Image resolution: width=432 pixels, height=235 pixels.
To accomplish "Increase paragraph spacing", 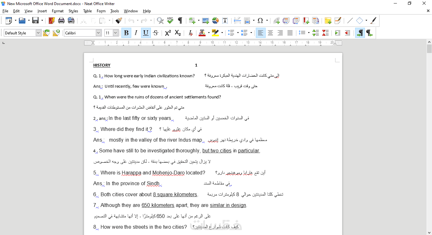I will [x=316, y=33].
